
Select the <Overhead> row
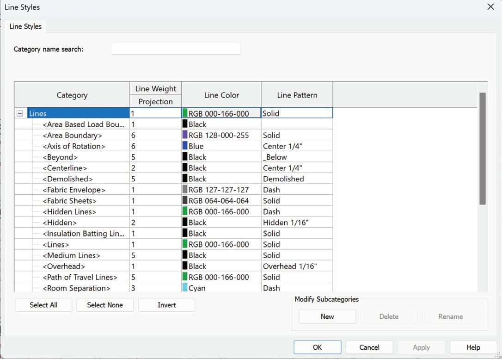pyautogui.click(x=64, y=266)
